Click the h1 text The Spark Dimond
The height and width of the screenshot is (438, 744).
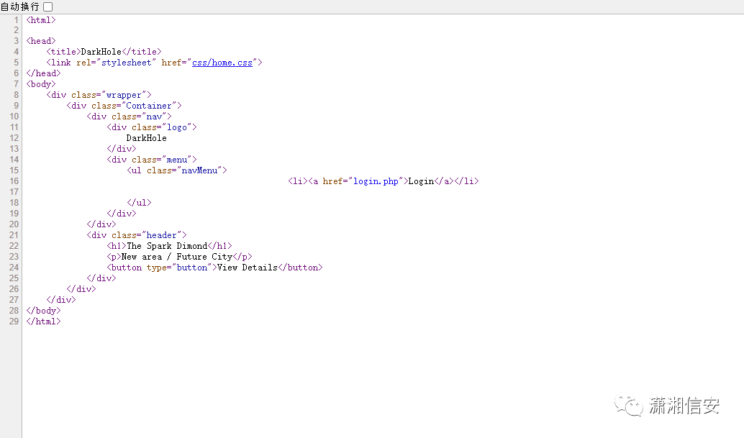click(x=166, y=246)
